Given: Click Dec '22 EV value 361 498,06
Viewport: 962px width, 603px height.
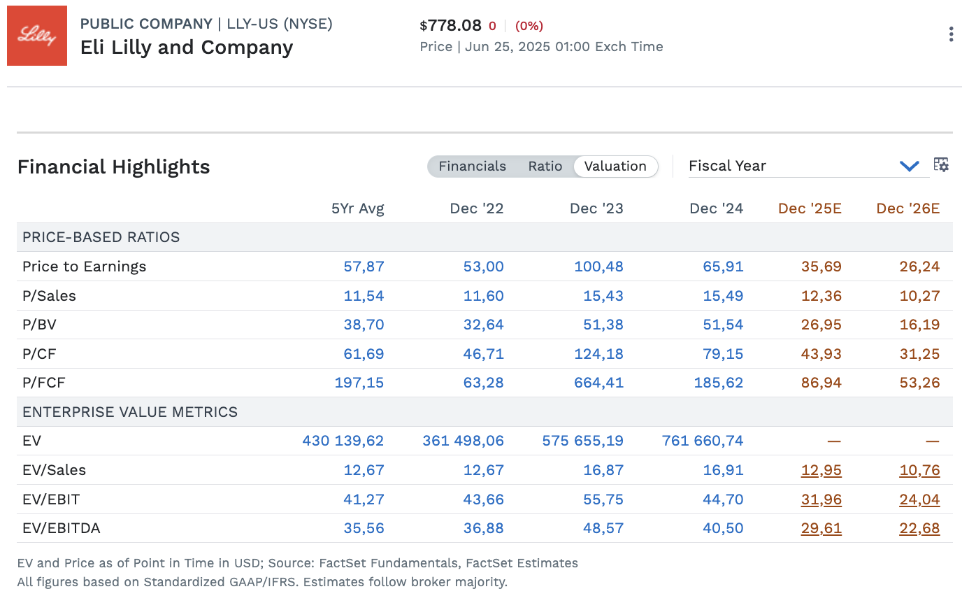Looking at the screenshot, I should pos(463,441).
